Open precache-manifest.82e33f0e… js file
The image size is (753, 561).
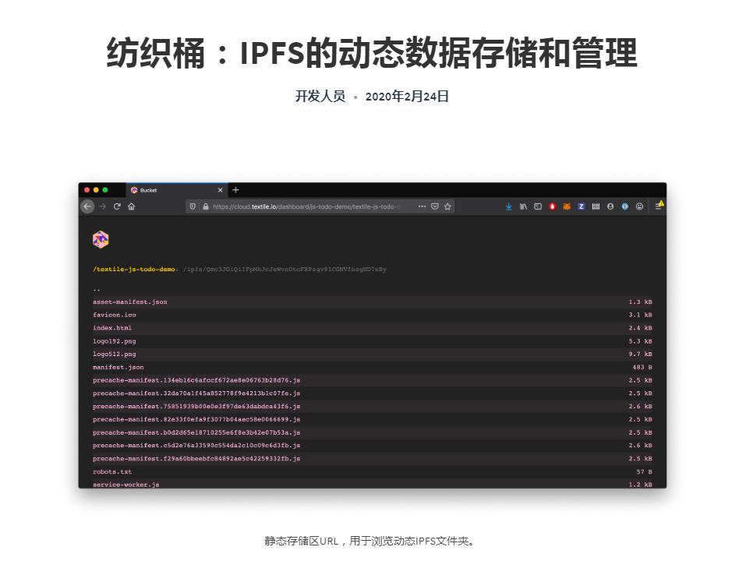click(x=196, y=419)
